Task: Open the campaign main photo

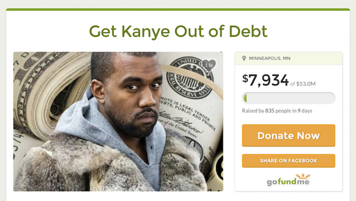Action: 118,122
